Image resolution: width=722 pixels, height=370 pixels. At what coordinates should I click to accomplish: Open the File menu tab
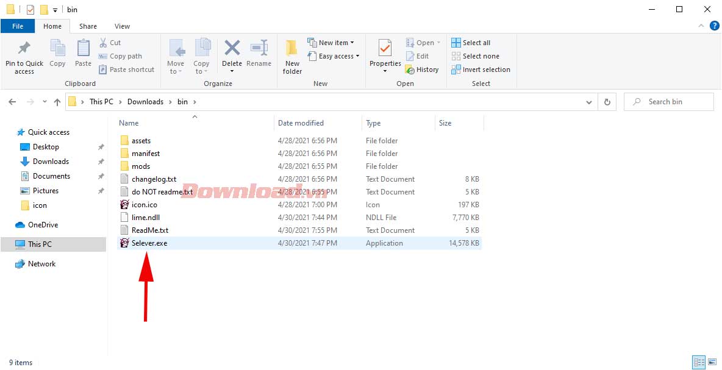(x=18, y=26)
